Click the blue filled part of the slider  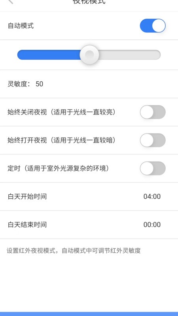49,55
